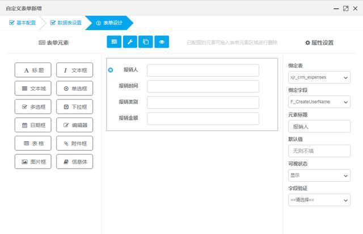
Task: Click the 报销类别 form input box
Action: pyautogui.click(x=203, y=102)
